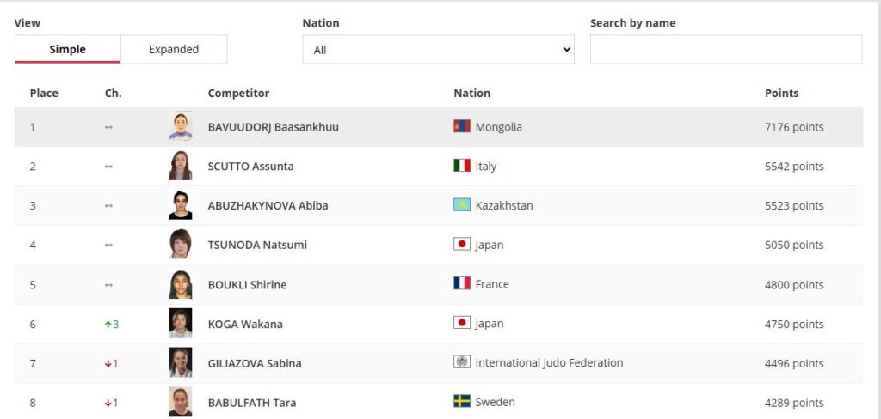Click the Search by name field
The image size is (881, 419).
(x=726, y=49)
